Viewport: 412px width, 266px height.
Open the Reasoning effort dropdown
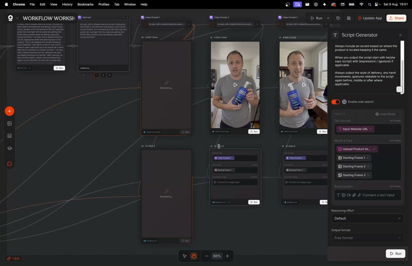point(368,218)
